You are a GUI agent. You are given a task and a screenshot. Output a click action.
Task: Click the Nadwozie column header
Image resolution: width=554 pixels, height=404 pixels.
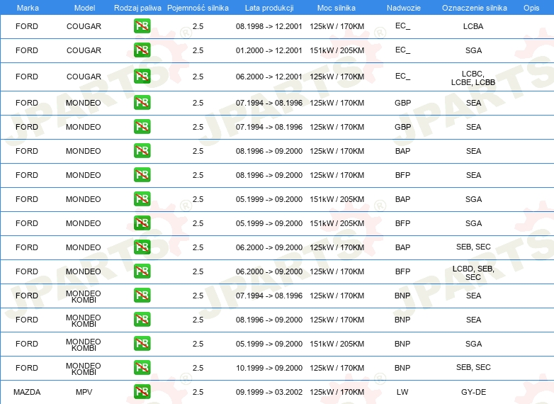[x=404, y=8]
